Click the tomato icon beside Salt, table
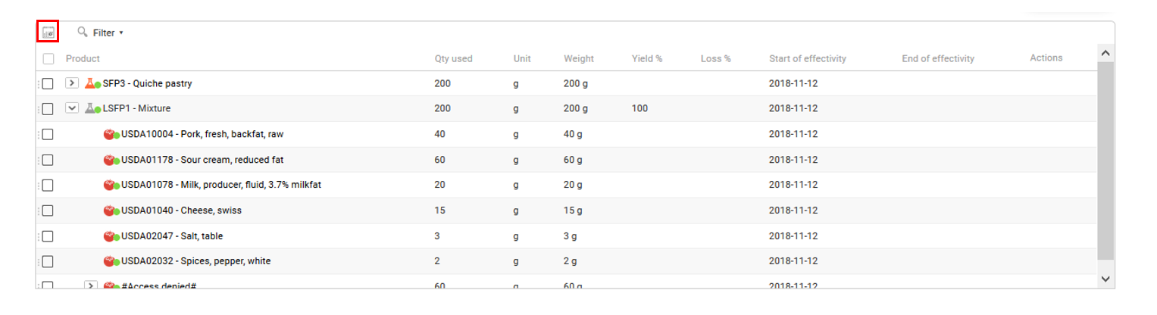 109,236
